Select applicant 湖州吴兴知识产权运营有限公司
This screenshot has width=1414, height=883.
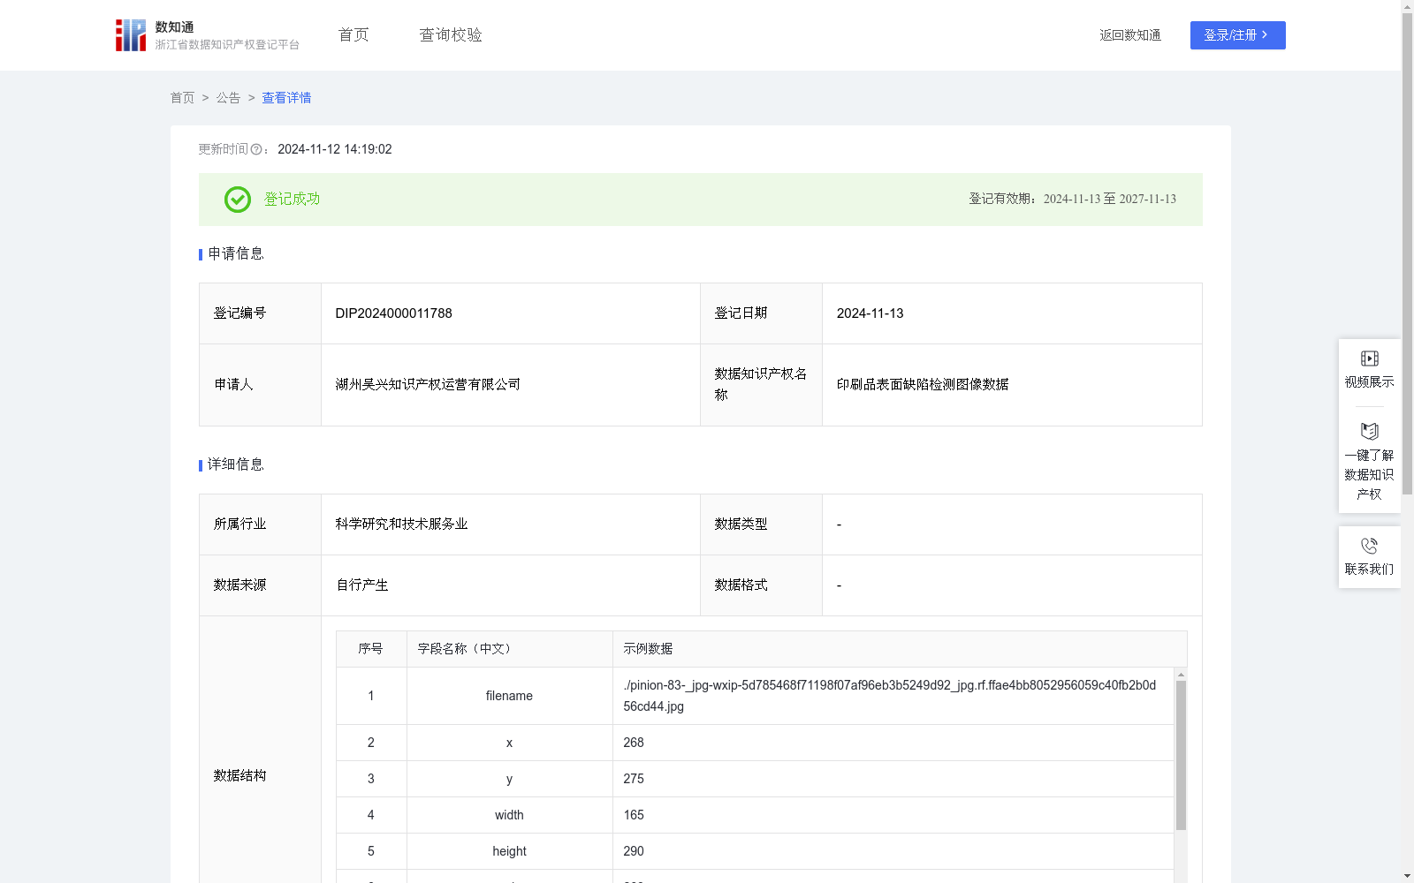click(428, 385)
